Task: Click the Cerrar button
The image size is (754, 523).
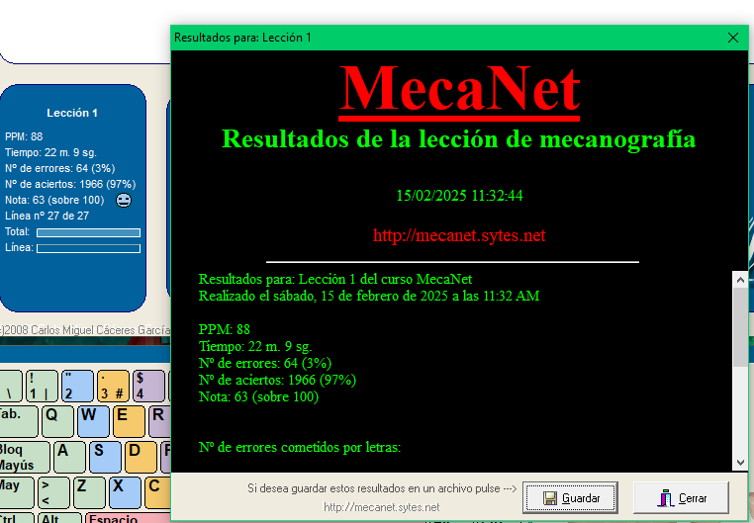Action: [x=681, y=497]
